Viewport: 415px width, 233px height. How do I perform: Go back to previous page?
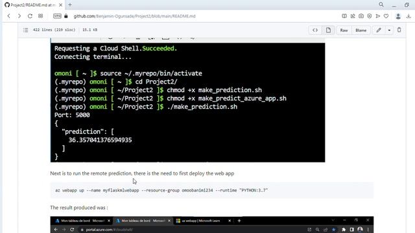point(8,16)
